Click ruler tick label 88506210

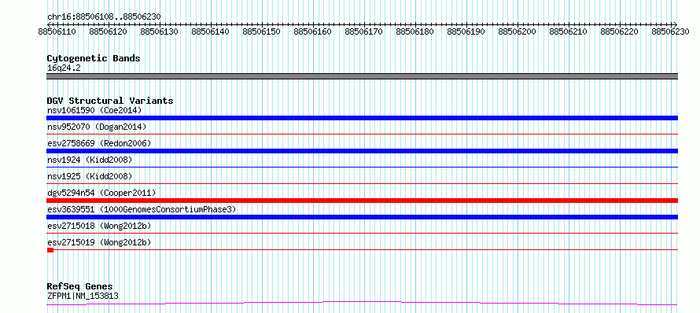pyautogui.click(x=569, y=32)
